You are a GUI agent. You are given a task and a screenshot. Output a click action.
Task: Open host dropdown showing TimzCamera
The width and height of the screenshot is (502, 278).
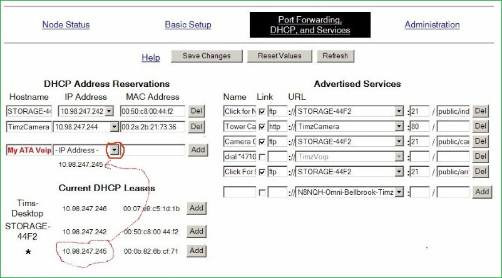399,127
